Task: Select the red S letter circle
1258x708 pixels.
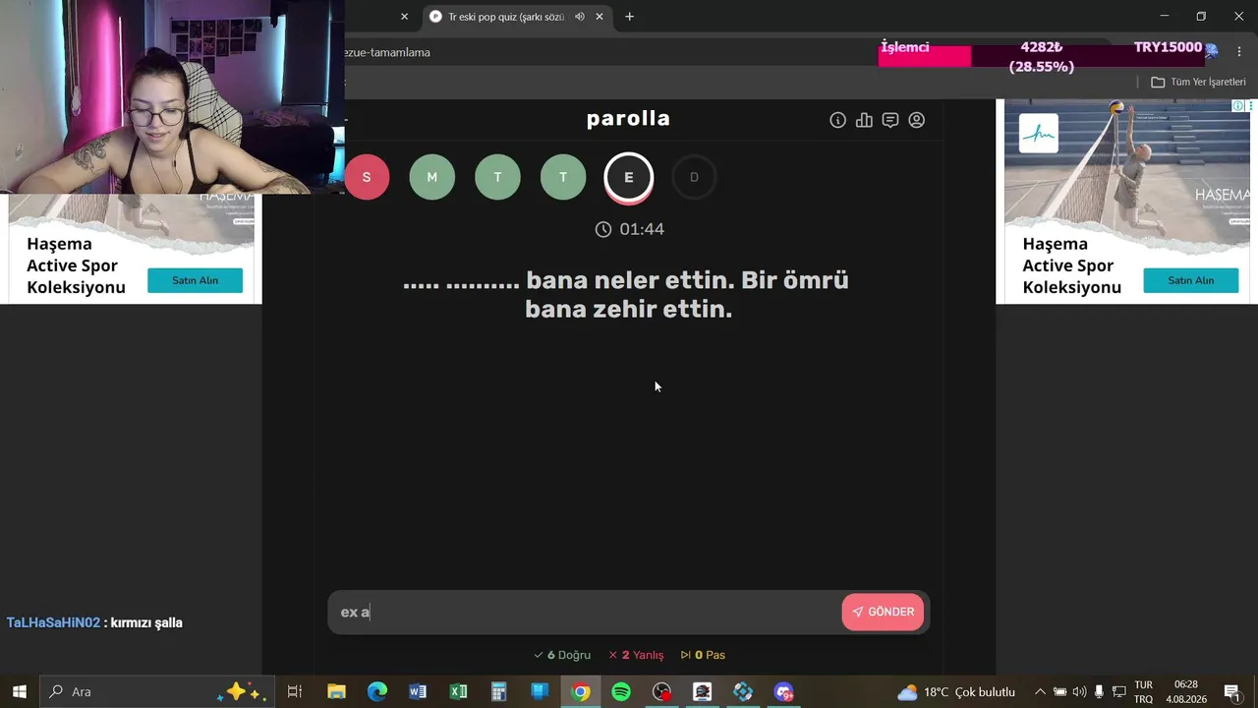Action: coord(367,177)
